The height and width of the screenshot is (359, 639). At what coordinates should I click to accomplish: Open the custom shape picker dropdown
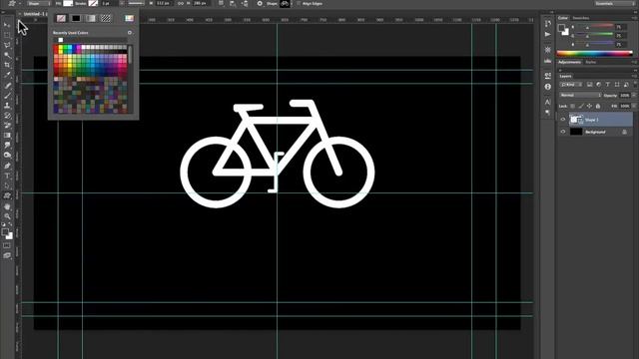point(287,3)
